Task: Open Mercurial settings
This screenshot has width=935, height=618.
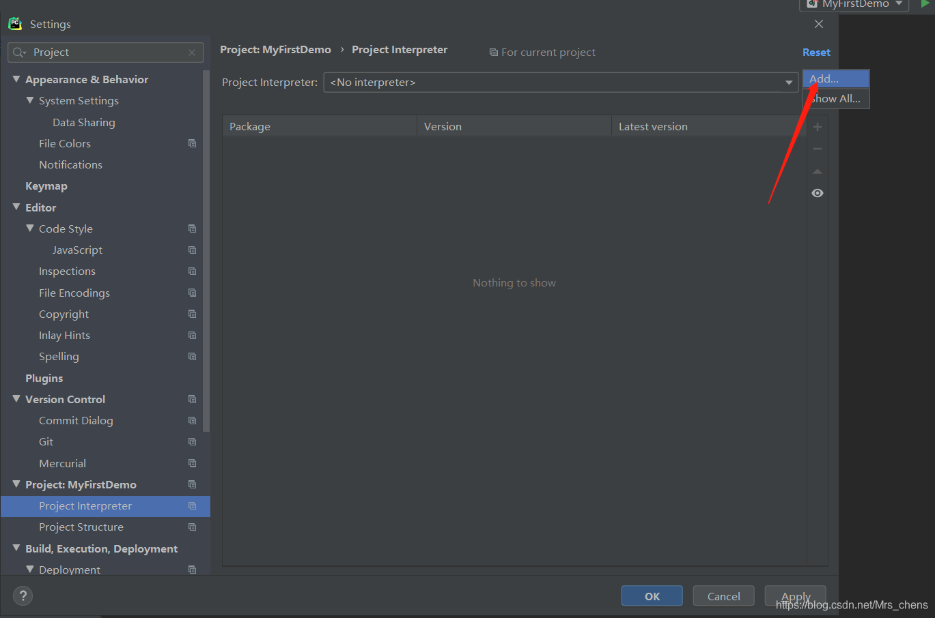Action: (x=62, y=463)
